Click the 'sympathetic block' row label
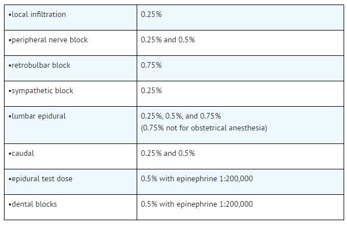The width and height of the screenshot is (347, 227). coord(43,91)
